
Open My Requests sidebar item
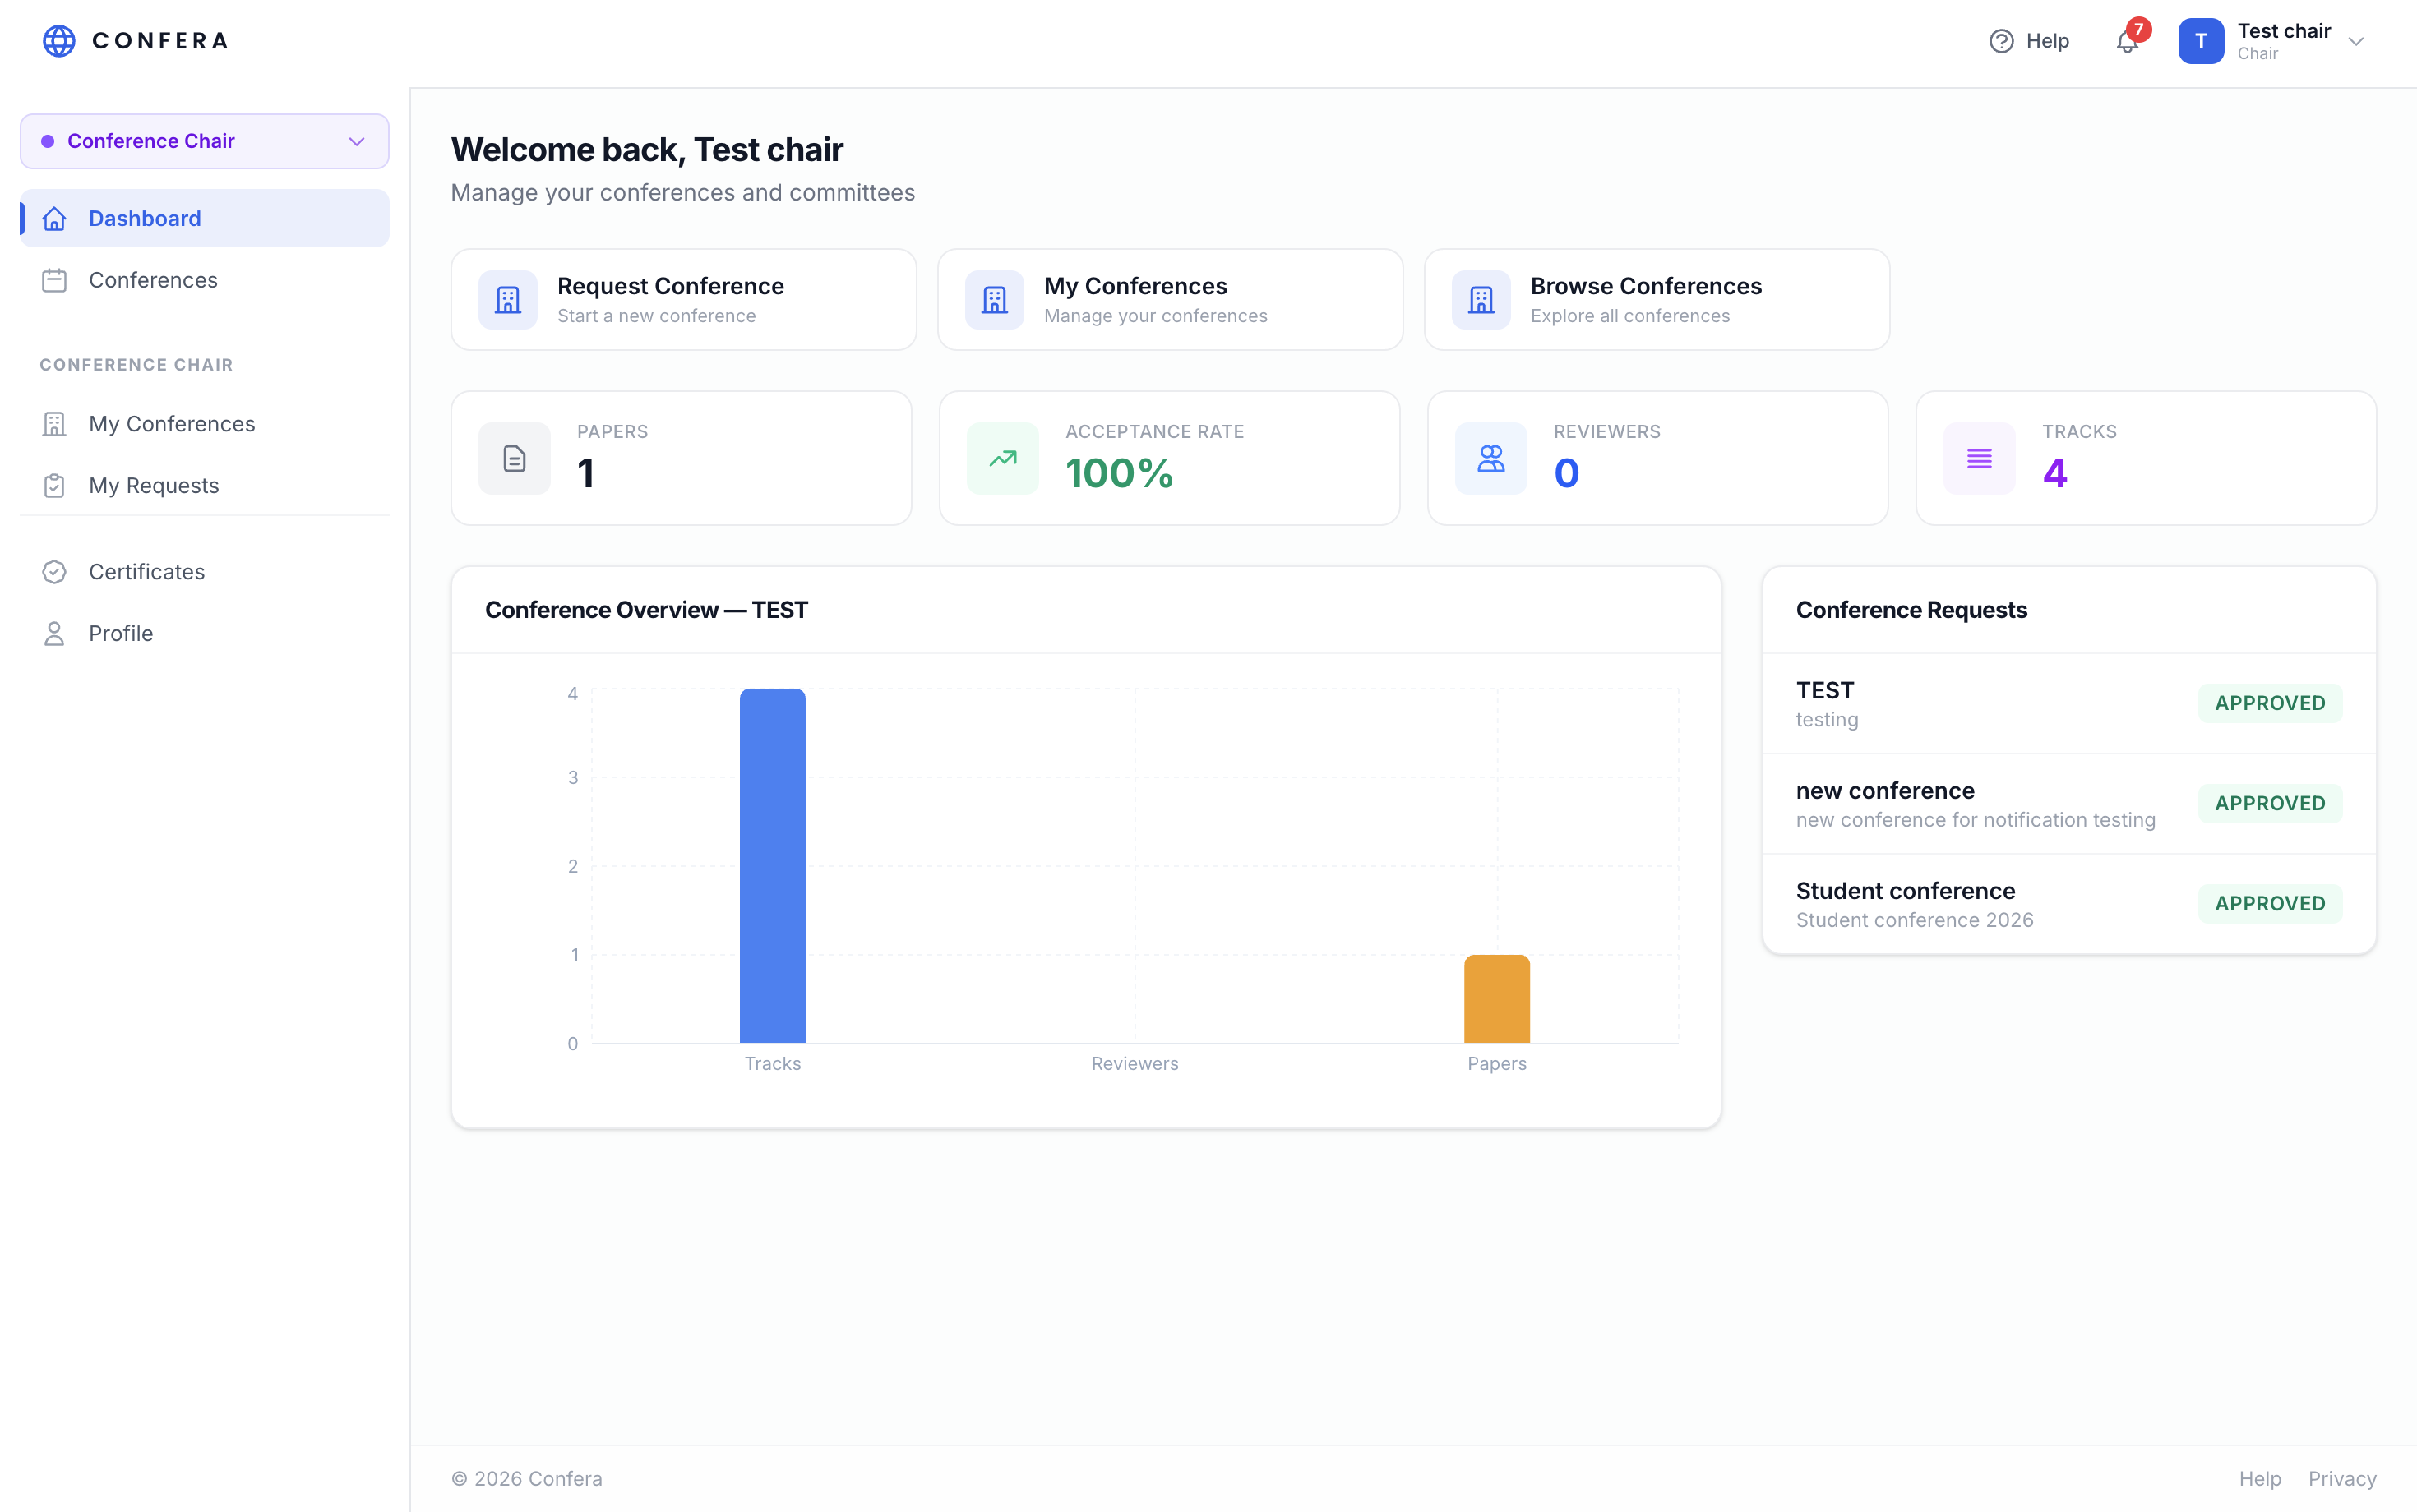[204, 485]
